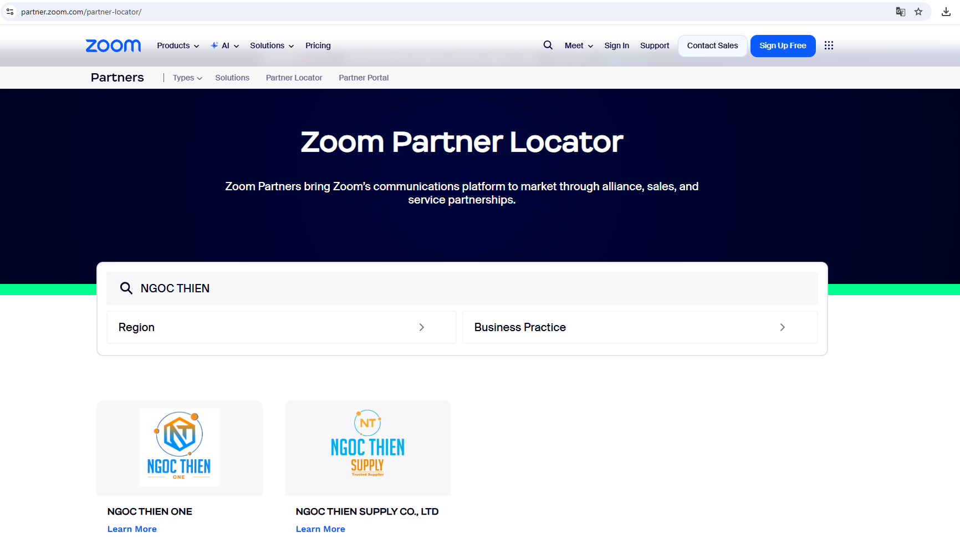The image size is (960, 548).
Task: Expand the Partners Types submenu
Action: [187, 78]
